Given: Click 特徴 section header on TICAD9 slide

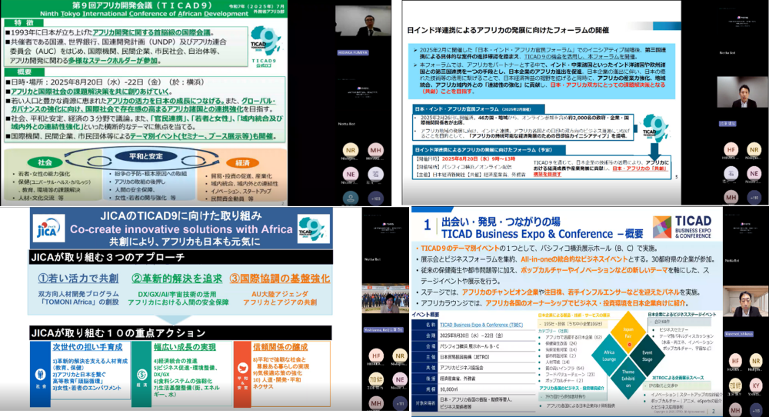Looking at the screenshot, I should coord(24,22).
